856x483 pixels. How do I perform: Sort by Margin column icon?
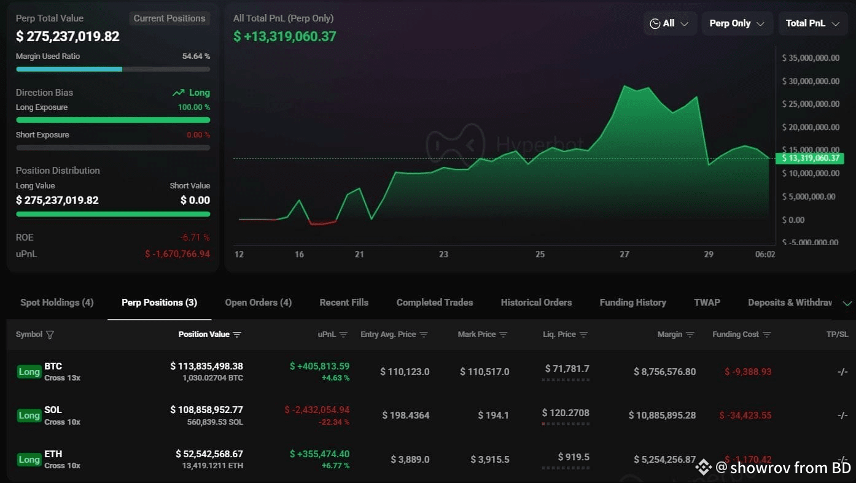tap(690, 334)
